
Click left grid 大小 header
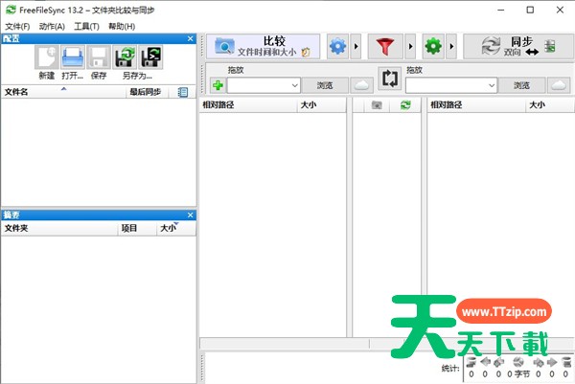pyautogui.click(x=321, y=105)
